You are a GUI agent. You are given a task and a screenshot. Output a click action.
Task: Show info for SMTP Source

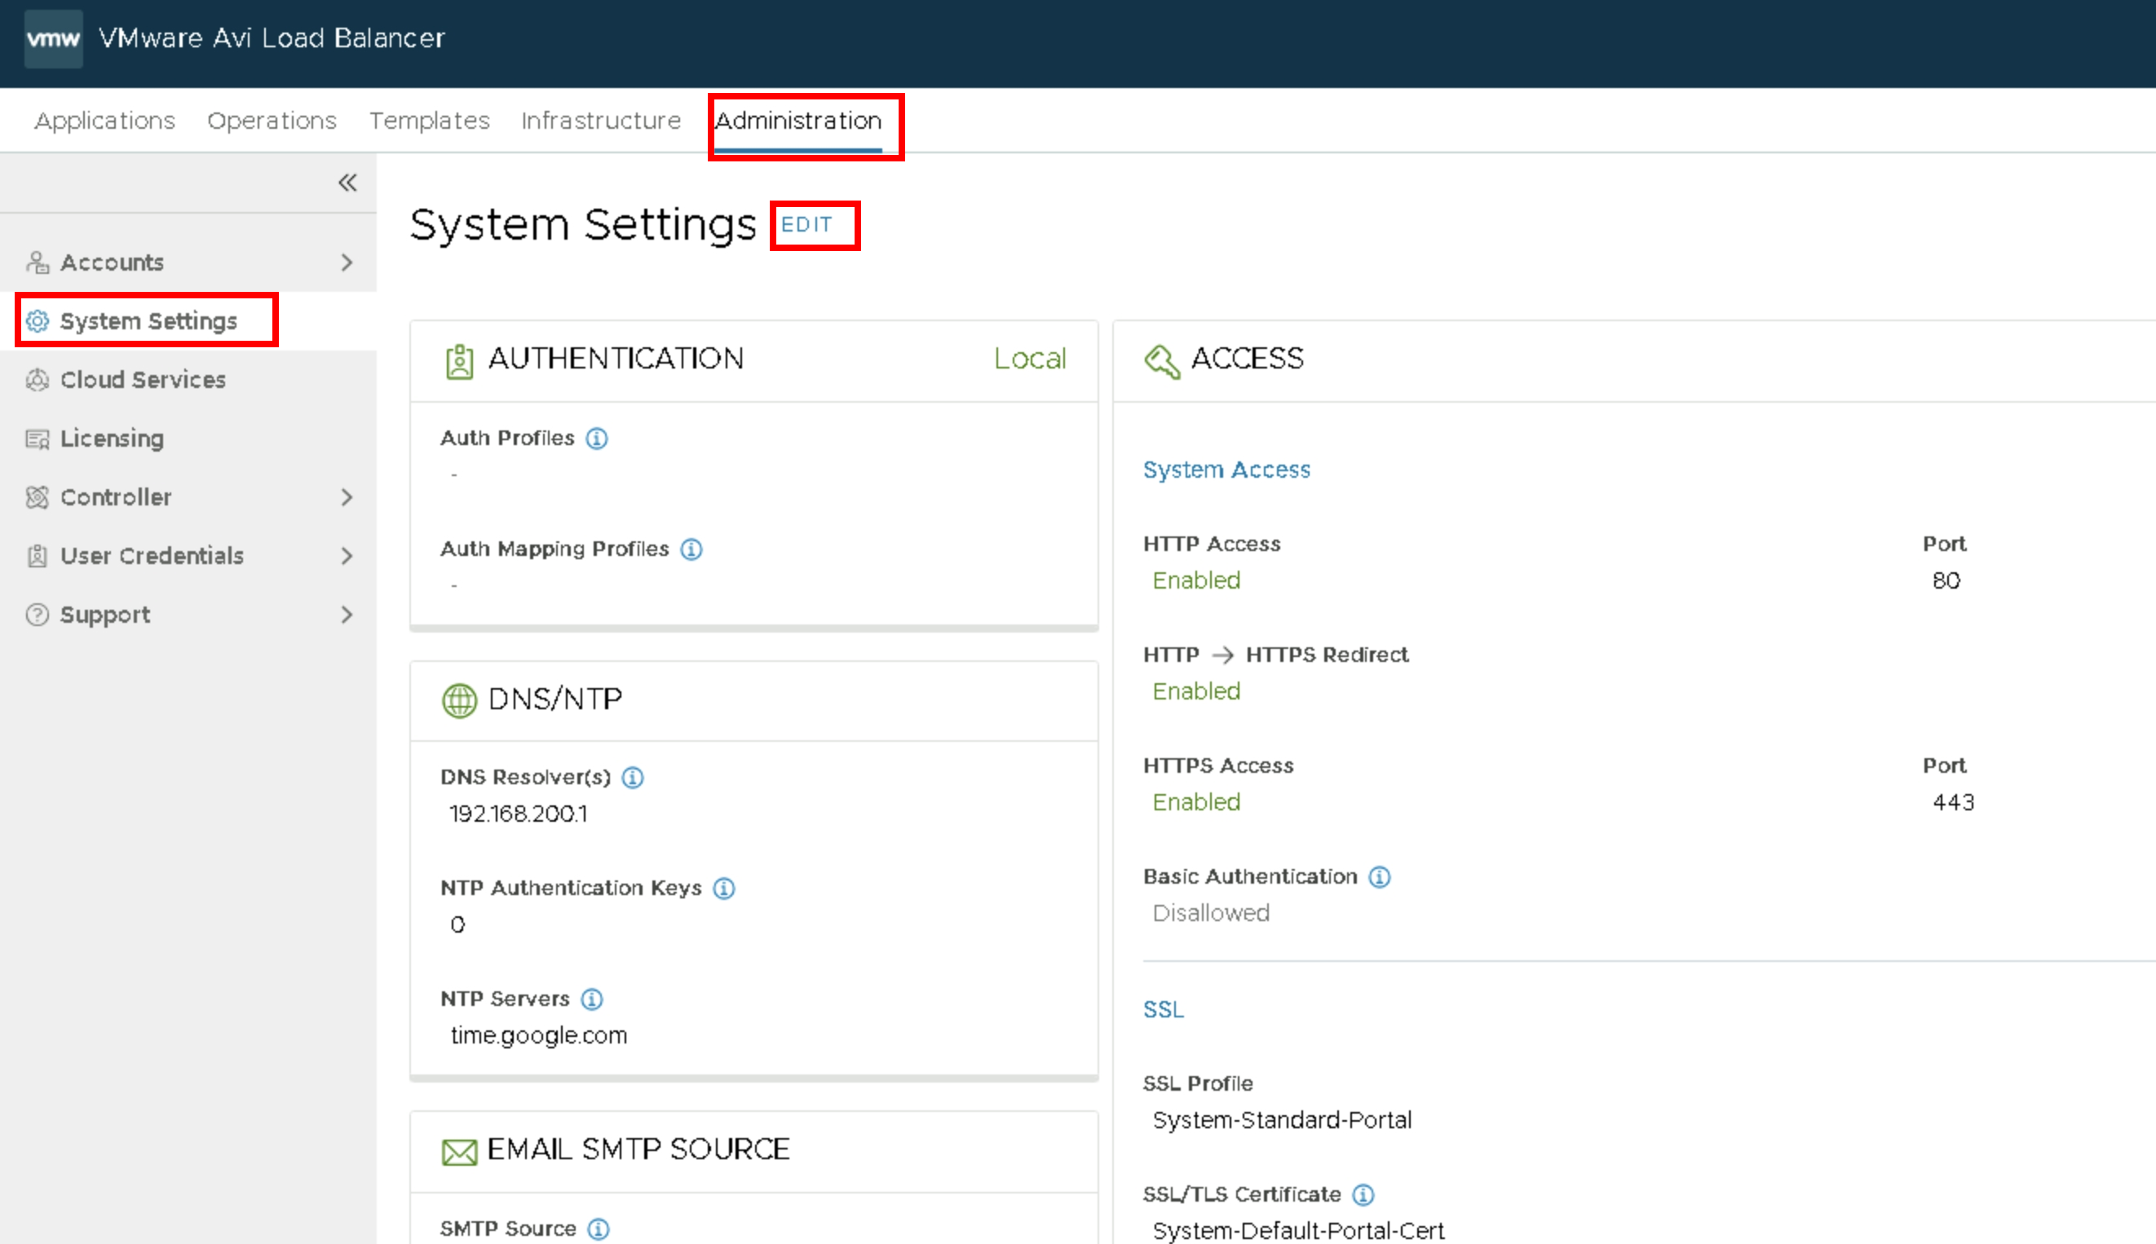point(599,1229)
